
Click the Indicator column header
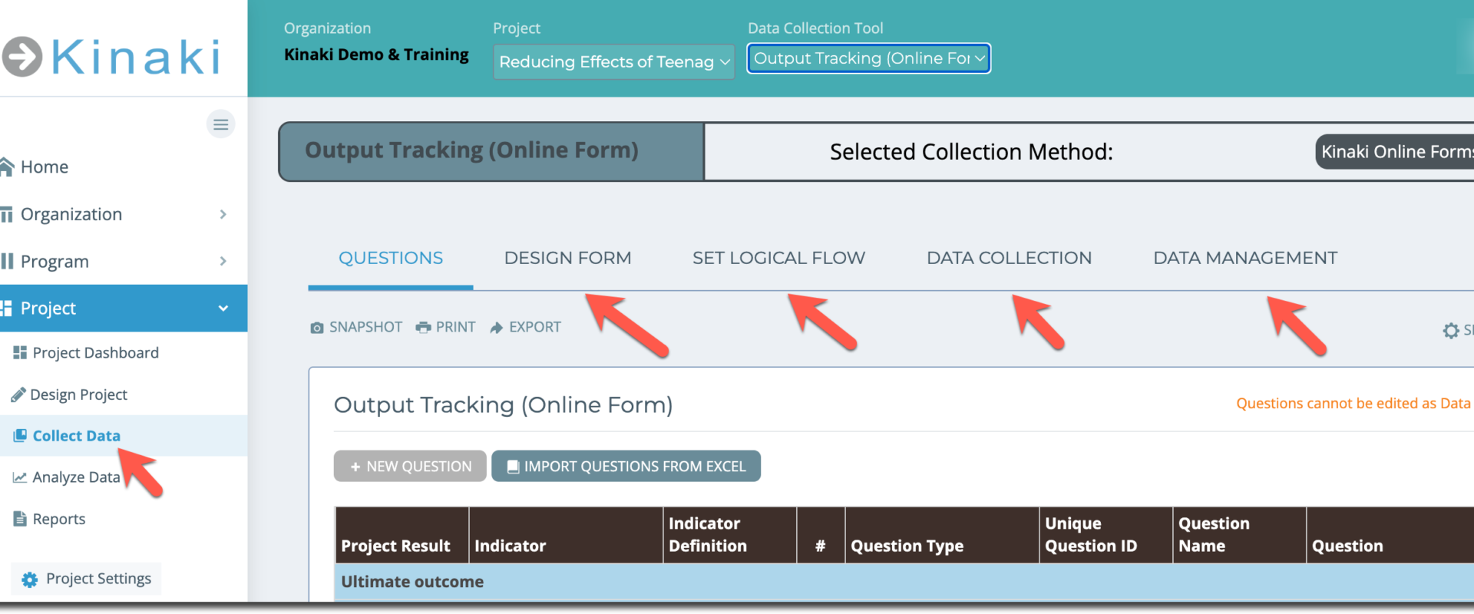[566, 535]
